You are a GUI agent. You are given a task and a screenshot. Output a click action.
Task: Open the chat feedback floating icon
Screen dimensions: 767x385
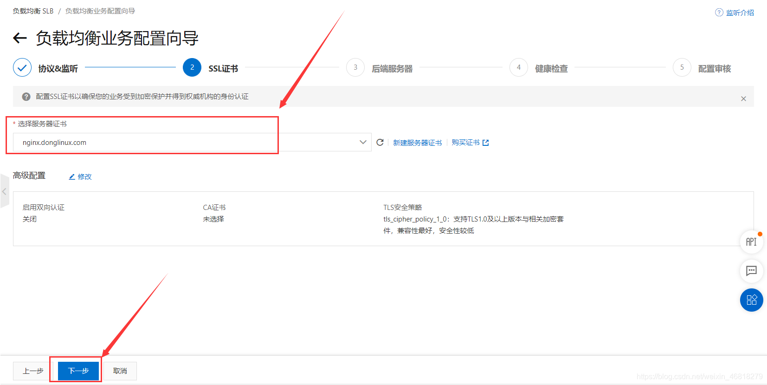pyautogui.click(x=751, y=271)
